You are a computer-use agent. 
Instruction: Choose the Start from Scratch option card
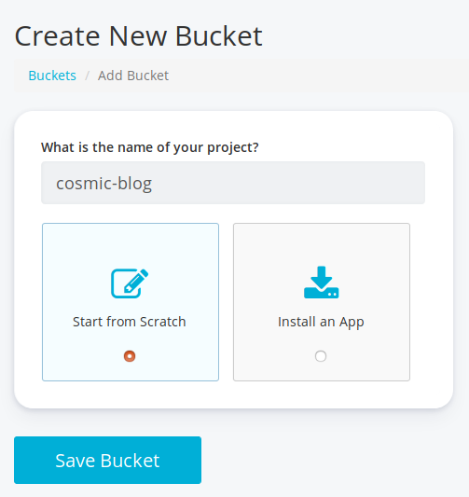click(x=131, y=302)
